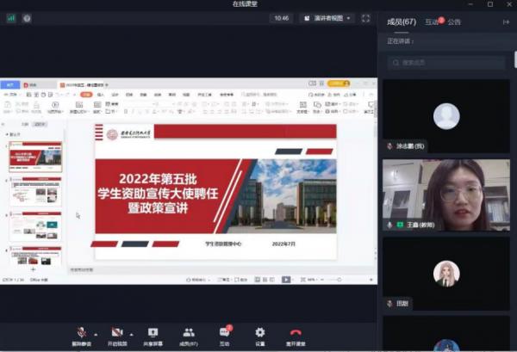Image resolution: width=517 pixels, height=352 pixels.
Task: Click the 解除静音 microphone icon
Action: tap(81, 332)
